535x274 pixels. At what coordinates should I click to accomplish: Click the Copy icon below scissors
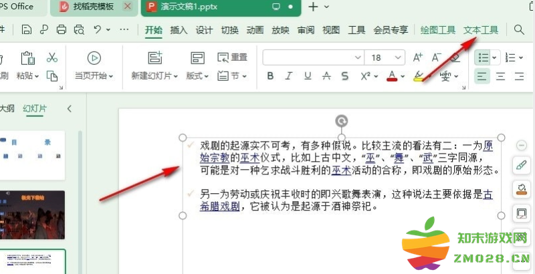(x=52, y=76)
